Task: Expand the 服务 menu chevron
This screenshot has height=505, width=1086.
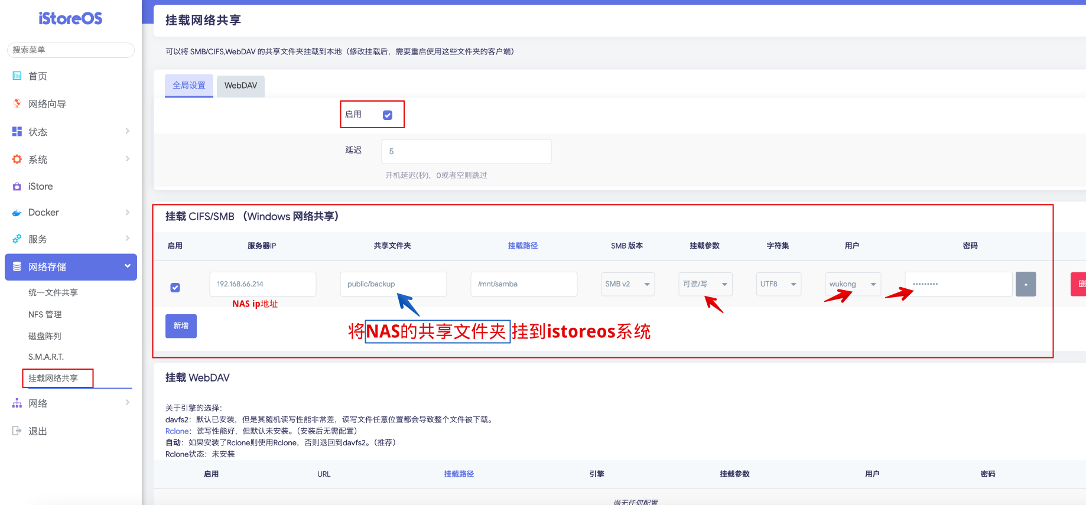Action: point(127,238)
